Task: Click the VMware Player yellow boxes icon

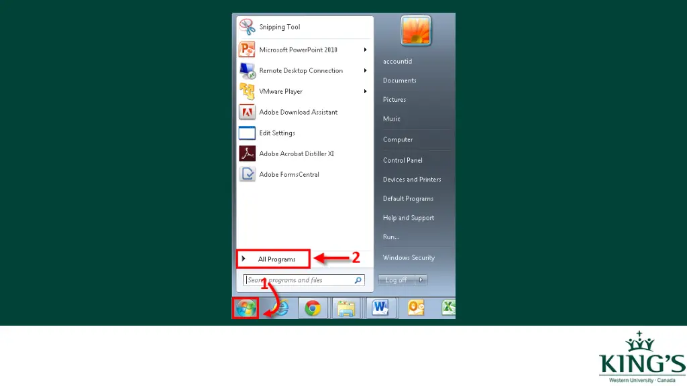Action: (247, 91)
